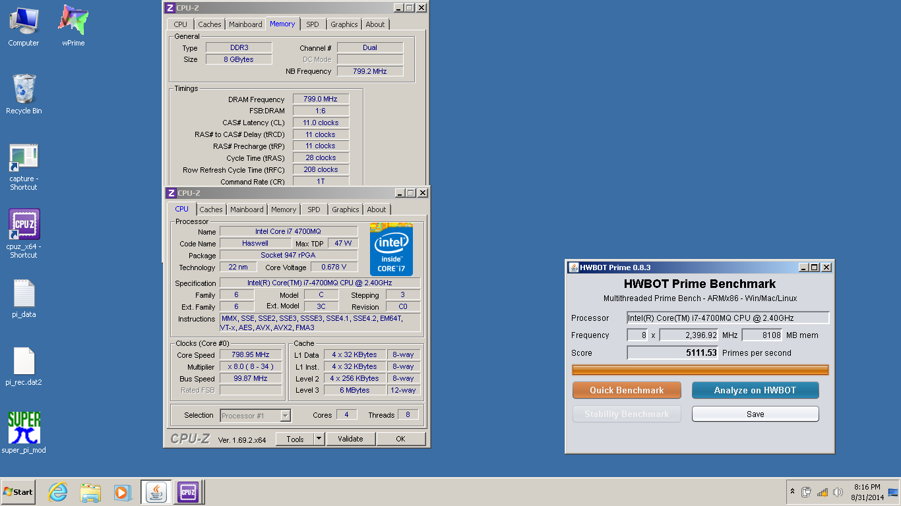
Task: Click the Level 3 cache value 6 MBytes
Action: (355, 390)
